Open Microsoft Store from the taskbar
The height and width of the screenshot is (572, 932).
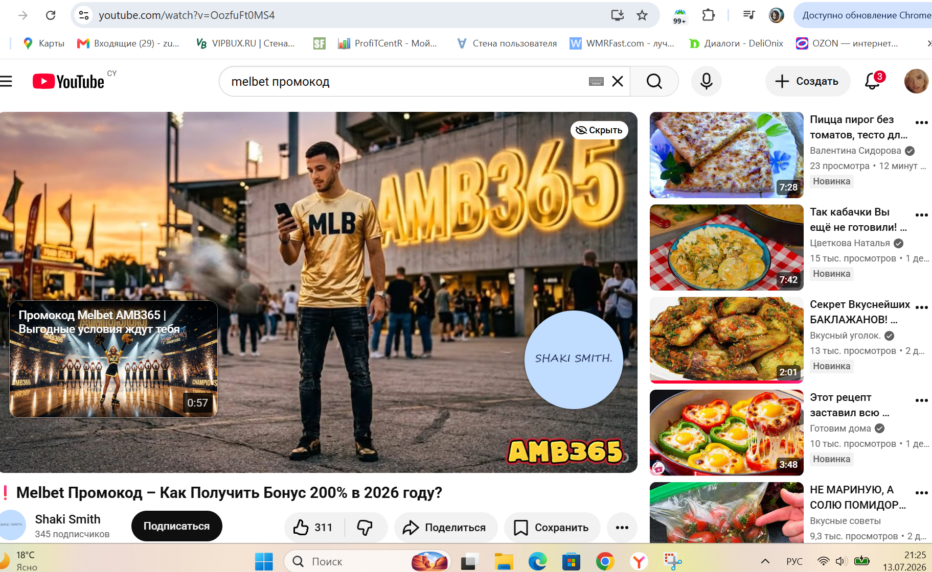[571, 562]
